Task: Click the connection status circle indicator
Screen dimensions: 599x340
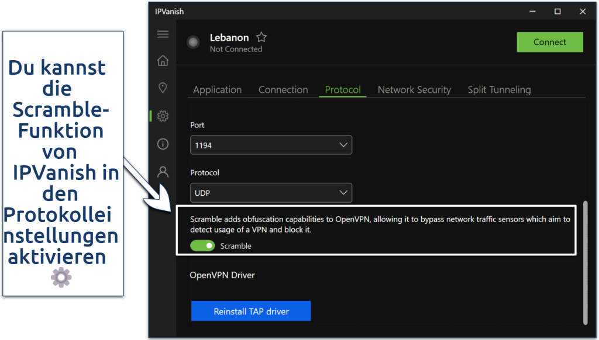Action: [x=192, y=42]
